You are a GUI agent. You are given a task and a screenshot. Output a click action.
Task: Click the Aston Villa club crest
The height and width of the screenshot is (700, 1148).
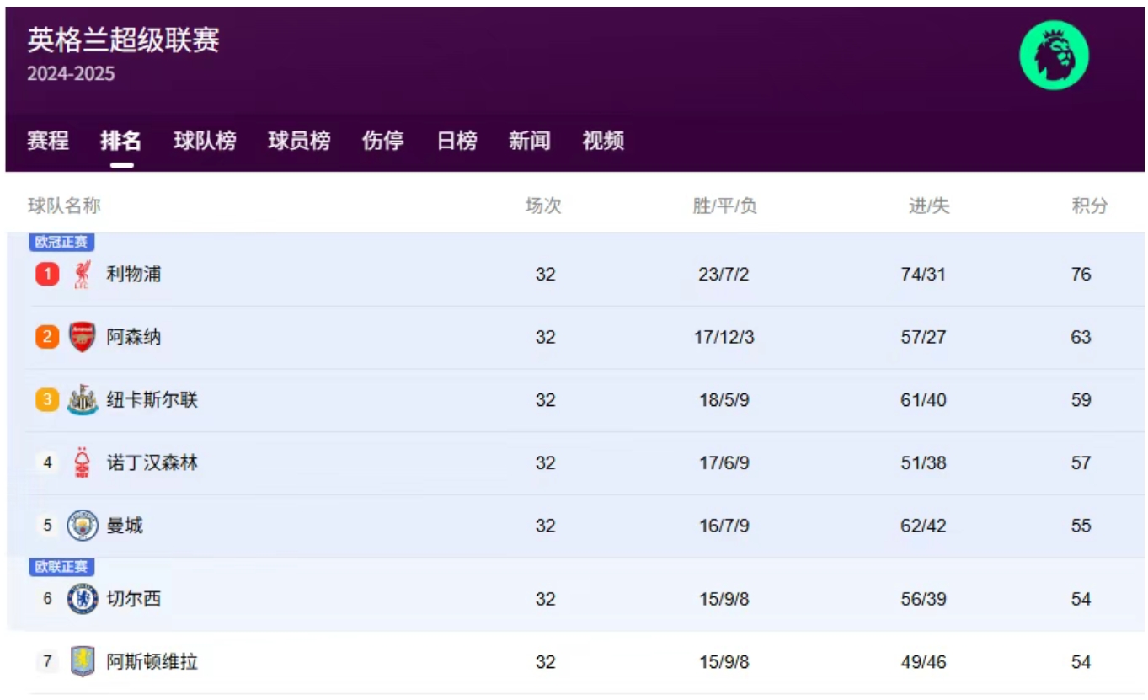click(83, 662)
